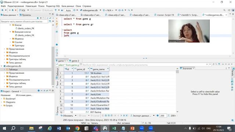
Task: Click the filter icon in the navigator search
Action: tap(50, 21)
